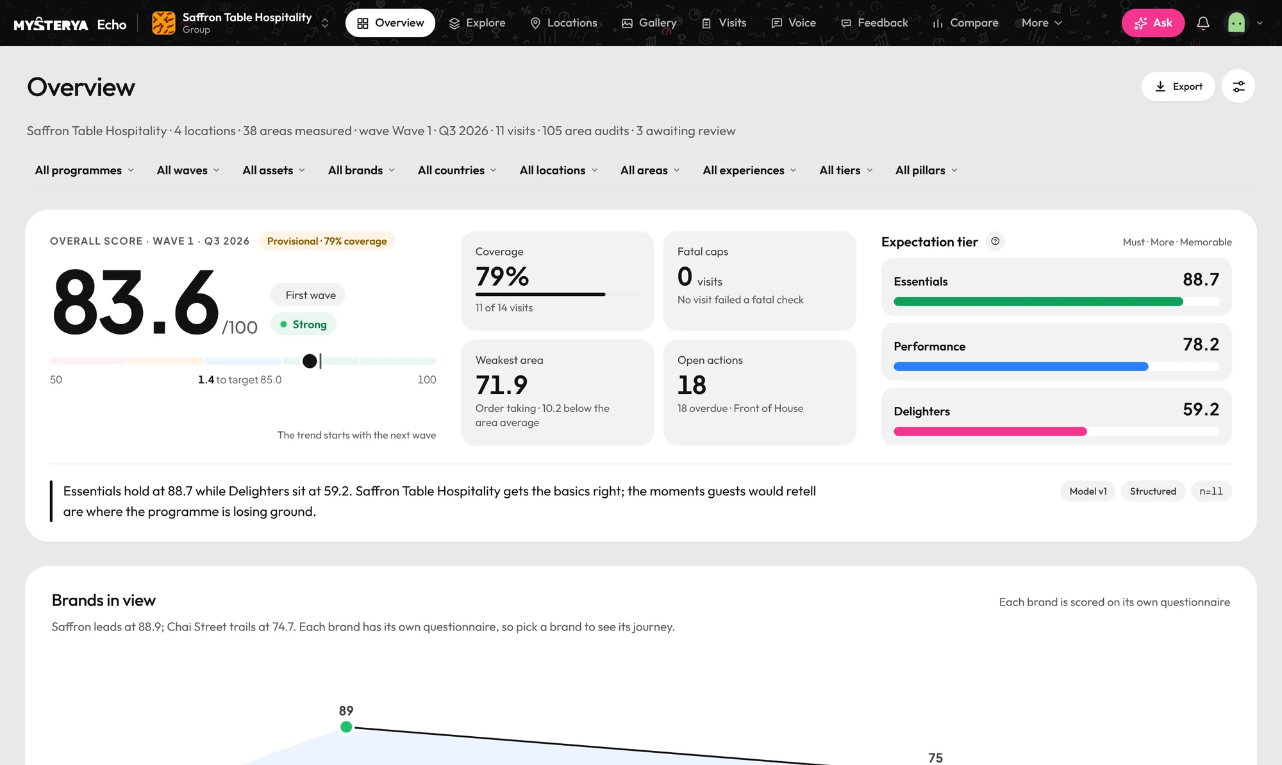Open the All locations dropdown
The image size is (1282, 765).
click(558, 170)
